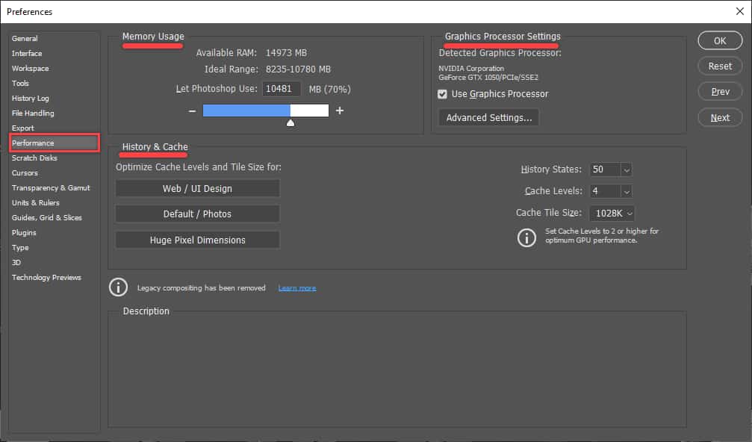The width and height of the screenshot is (752, 442).
Task: Confirm preferences with the OK button
Action: 719,40
